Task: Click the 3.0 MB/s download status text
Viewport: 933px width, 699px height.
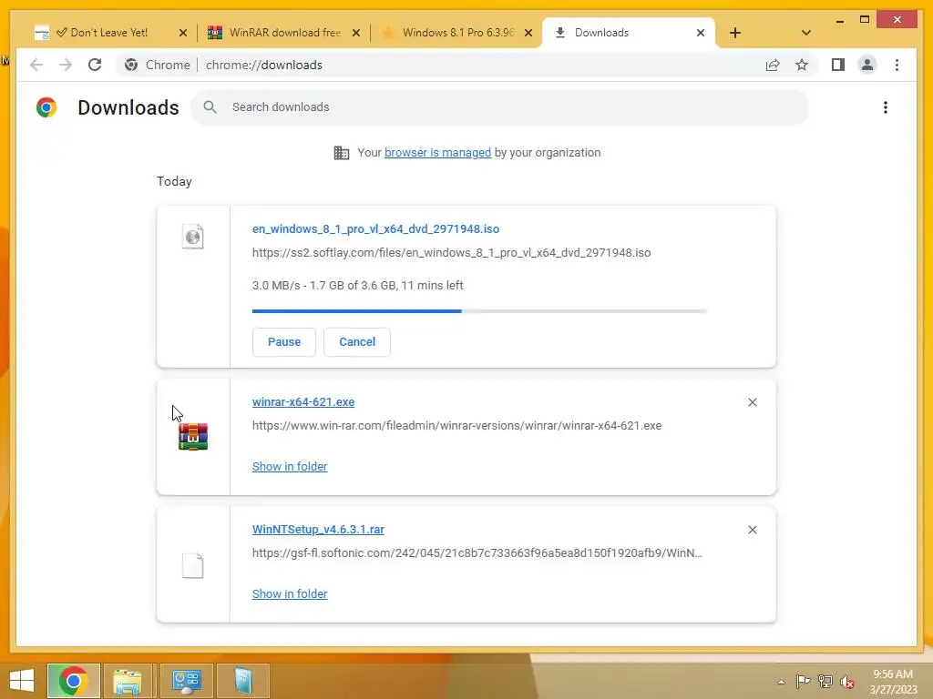Action: coord(357,285)
